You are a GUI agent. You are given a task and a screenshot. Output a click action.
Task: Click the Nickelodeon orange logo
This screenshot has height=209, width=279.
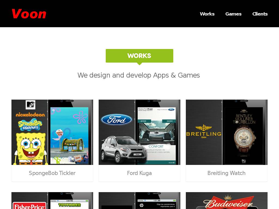pyautogui.click(x=30, y=115)
